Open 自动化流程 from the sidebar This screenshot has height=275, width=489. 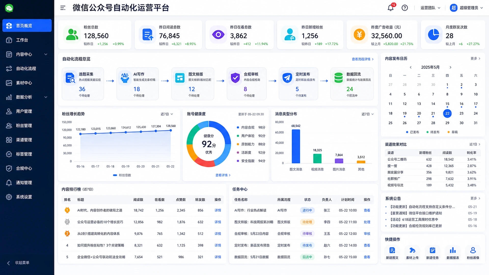click(27, 68)
